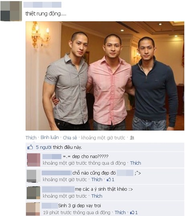Click the post timestamp 'khoảng một giờ trước'
The width and height of the screenshot is (185, 216).
click(103, 138)
